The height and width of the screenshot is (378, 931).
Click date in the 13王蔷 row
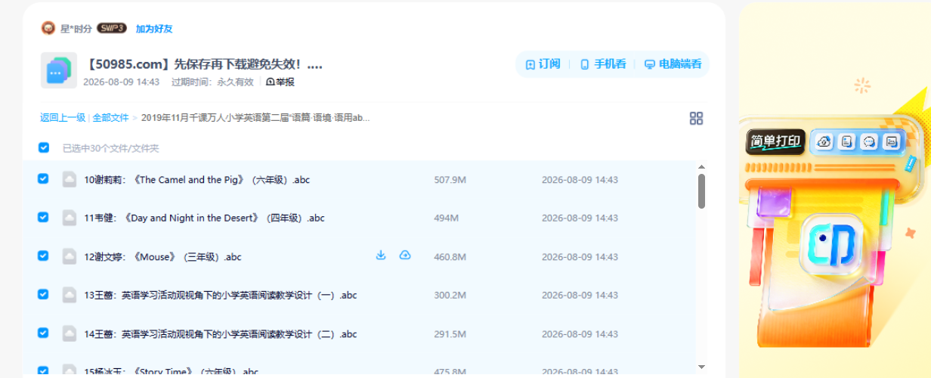(x=580, y=296)
